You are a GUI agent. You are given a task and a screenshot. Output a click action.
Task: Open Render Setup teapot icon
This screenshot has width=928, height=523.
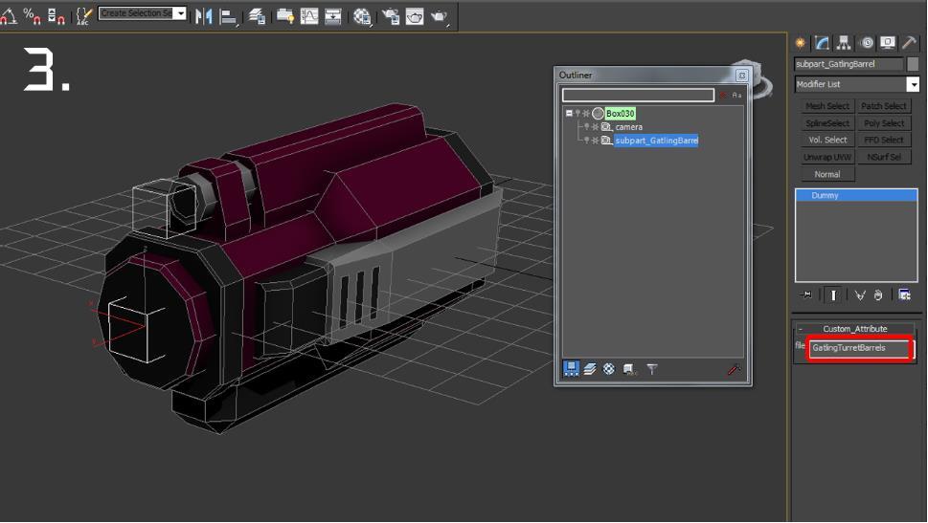coord(391,16)
